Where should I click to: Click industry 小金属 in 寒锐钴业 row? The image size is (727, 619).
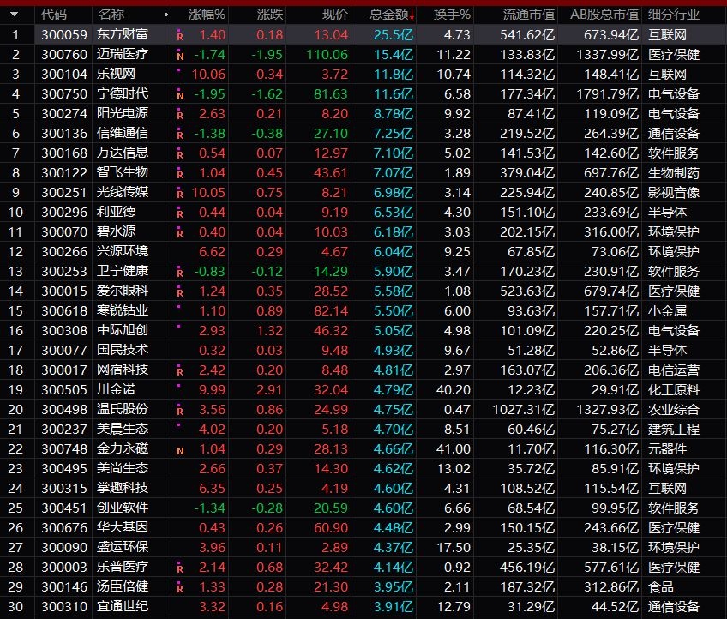[x=667, y=310]
